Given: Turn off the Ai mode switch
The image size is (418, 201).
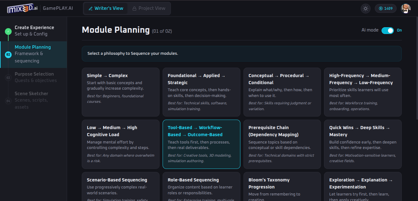Looking at the screenshot, I should 387,30.
